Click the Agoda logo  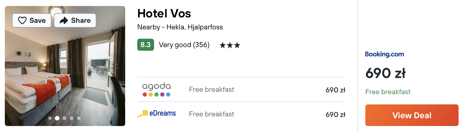point(156,90)
